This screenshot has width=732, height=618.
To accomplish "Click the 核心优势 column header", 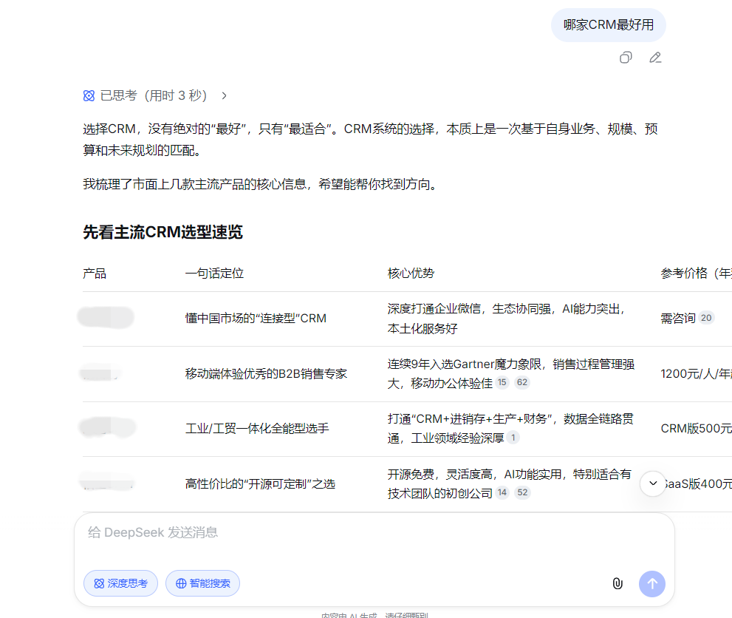I will (x=411, y=274).
